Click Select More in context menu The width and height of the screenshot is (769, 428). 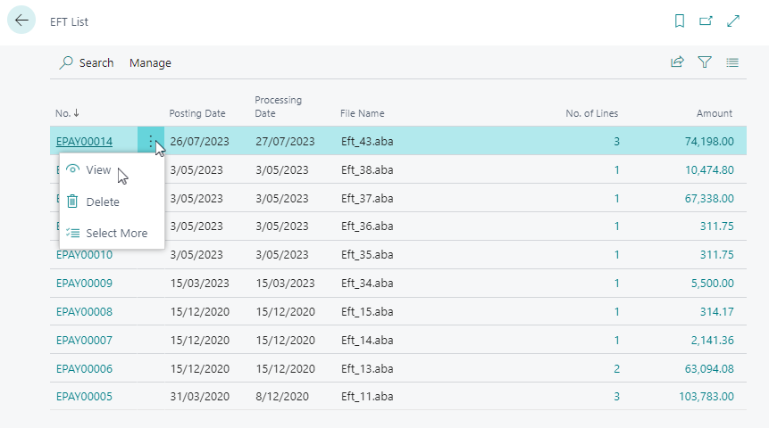coord(116,233)
